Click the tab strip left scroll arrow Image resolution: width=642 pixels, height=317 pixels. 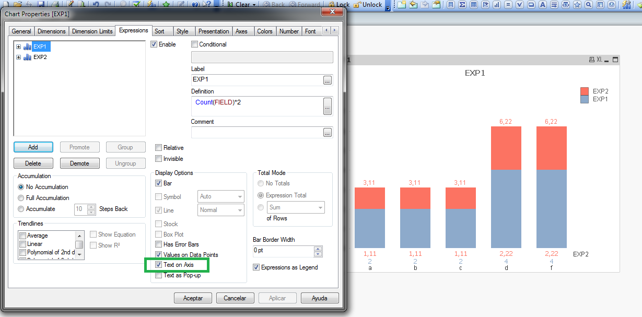coord(327,31)
